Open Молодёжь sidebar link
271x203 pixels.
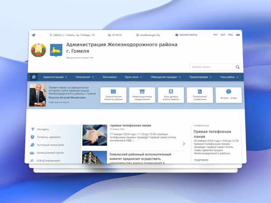(x=43, y=129)
